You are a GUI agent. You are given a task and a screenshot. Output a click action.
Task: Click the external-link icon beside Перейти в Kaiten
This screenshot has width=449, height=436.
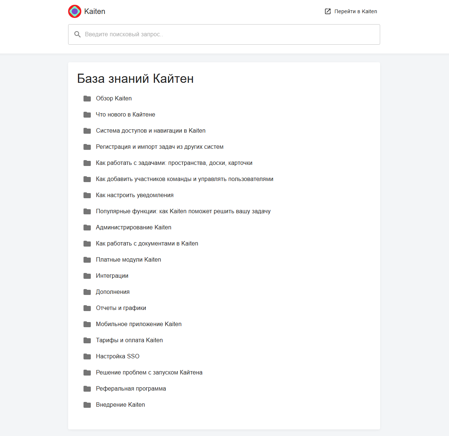click(x=328, y=11)
